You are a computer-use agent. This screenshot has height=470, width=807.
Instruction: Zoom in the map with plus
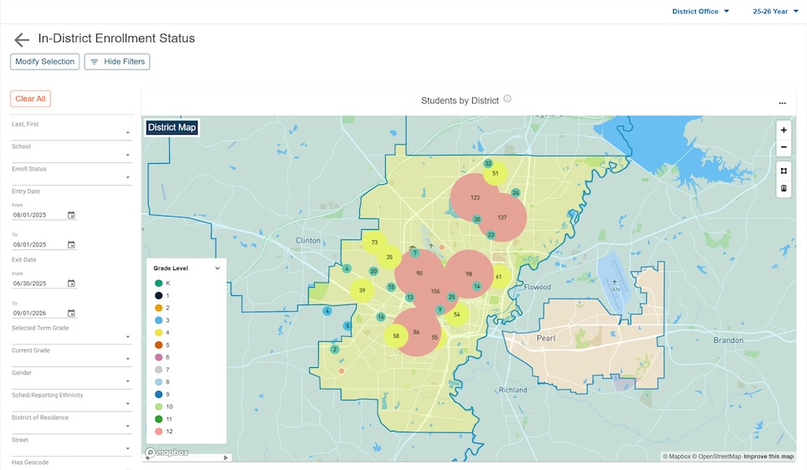tap(784, 130)
